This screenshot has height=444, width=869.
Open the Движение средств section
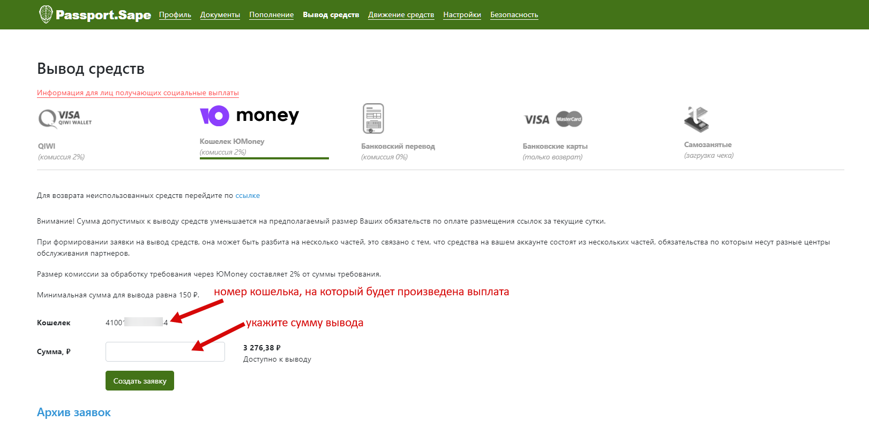[401, 14]
